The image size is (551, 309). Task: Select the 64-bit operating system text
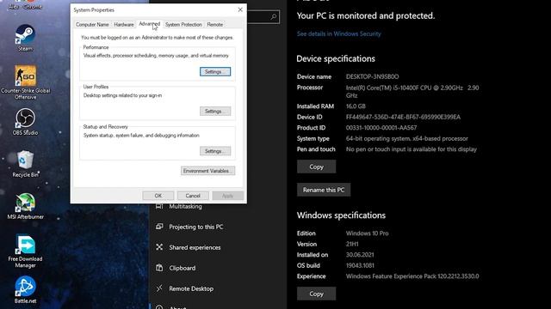pos(407,138)
